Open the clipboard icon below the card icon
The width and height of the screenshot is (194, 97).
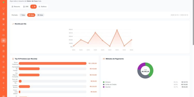click(3, 78)
